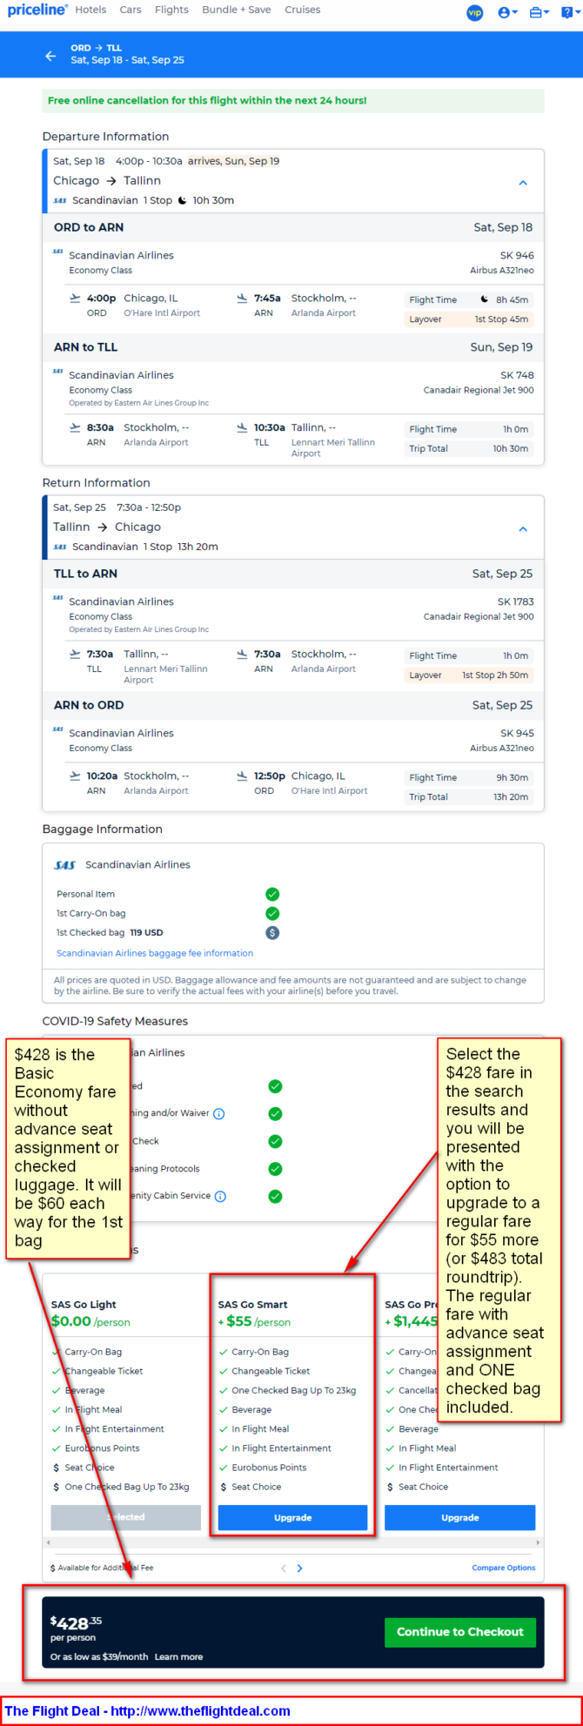Click the back arrow in blue header
This screenshot has width=583, height=1726.
[x=50, y=56]
